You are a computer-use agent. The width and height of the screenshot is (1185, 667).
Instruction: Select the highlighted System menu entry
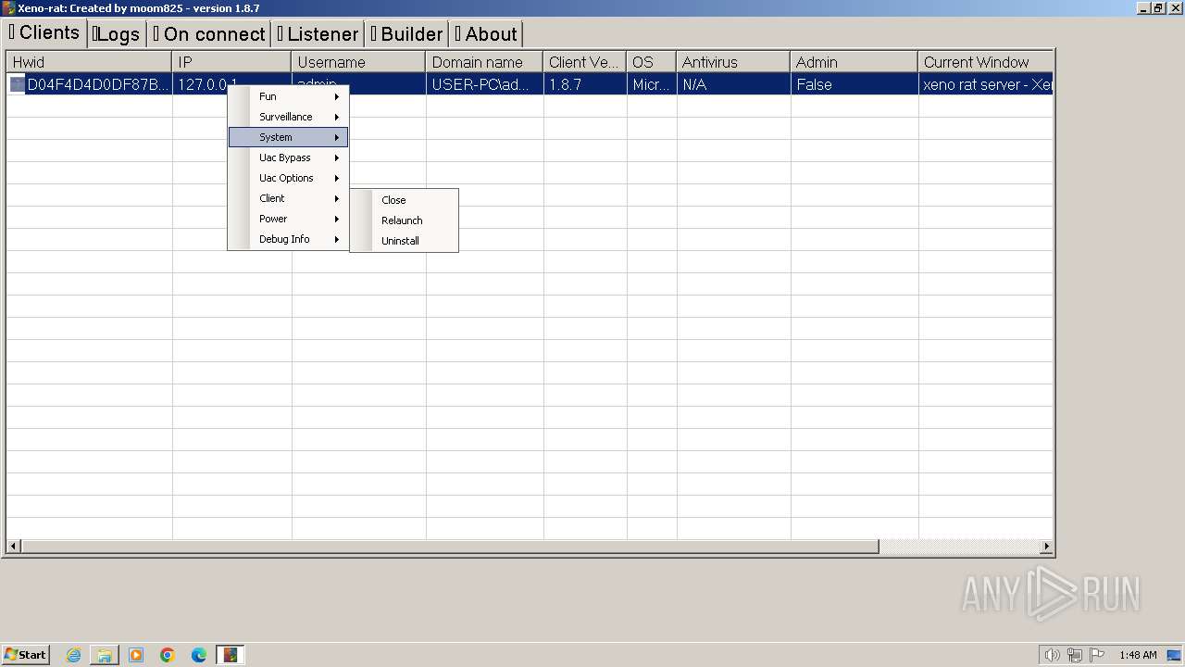[288, 137]
